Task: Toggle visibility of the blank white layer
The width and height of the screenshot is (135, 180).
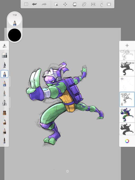Action: pos(122,79)
